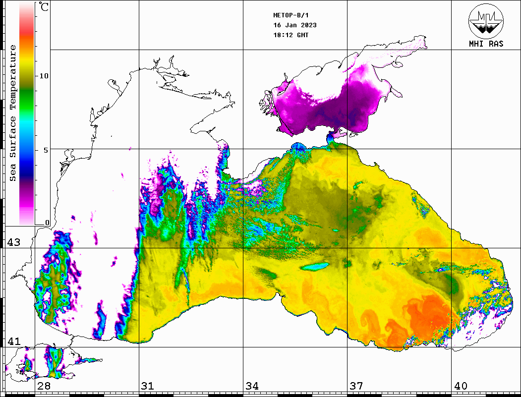The height and width of the screenshot is (397, 521).
Task: Click the MHI RAS logo emblem
Action: tap(486, 21)
